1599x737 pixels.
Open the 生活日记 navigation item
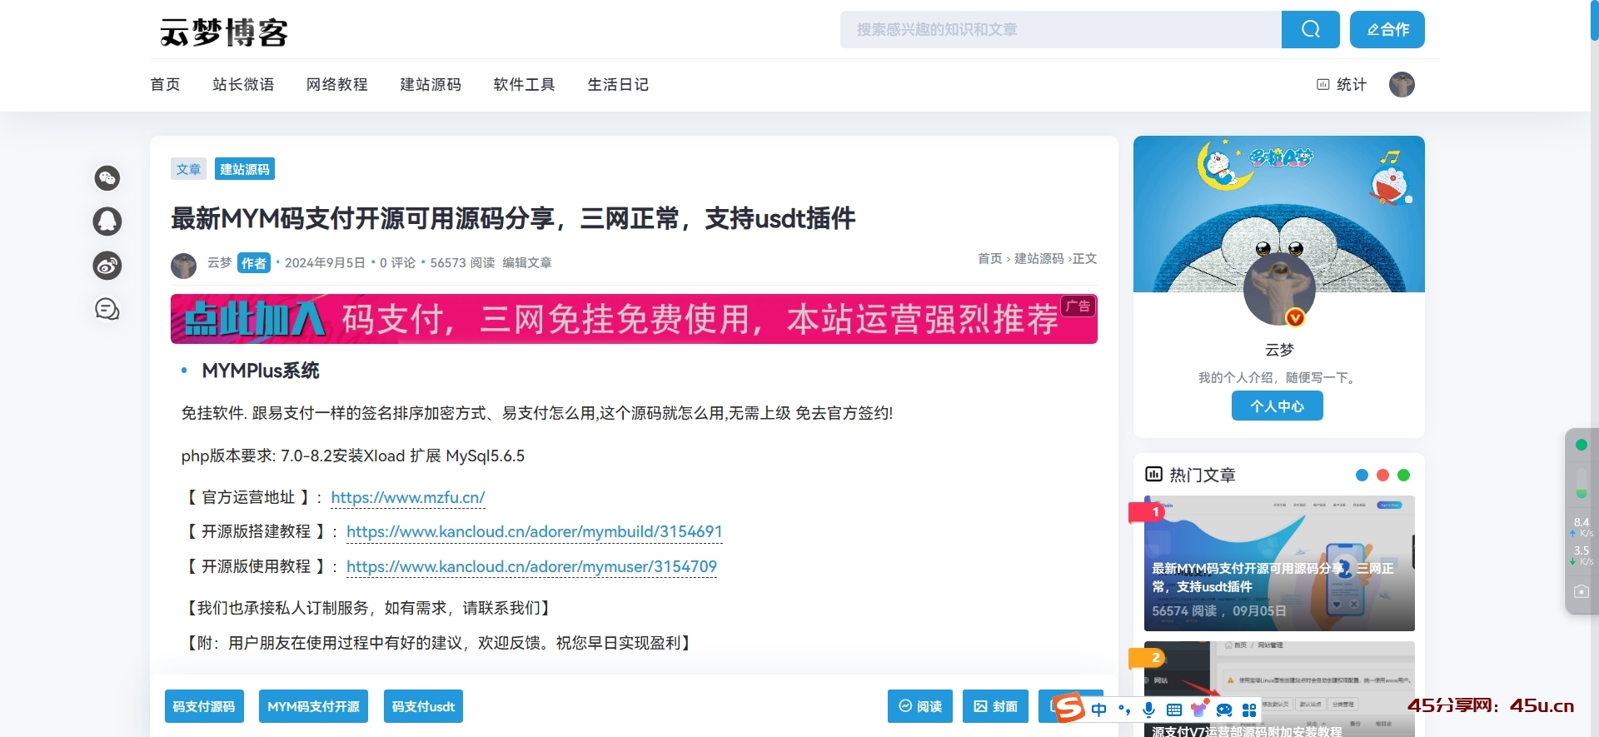pos(618,84)
